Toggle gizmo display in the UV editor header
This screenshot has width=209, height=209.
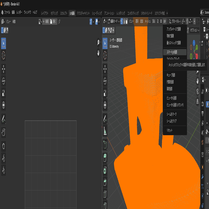(91, 22)
